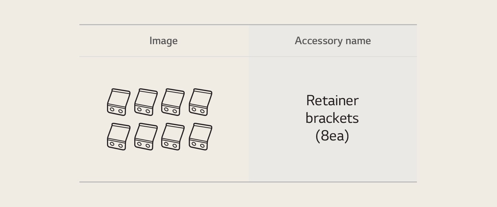Click left screw hole of first top-row bracket
497x207 pixels.
(112, 109)
